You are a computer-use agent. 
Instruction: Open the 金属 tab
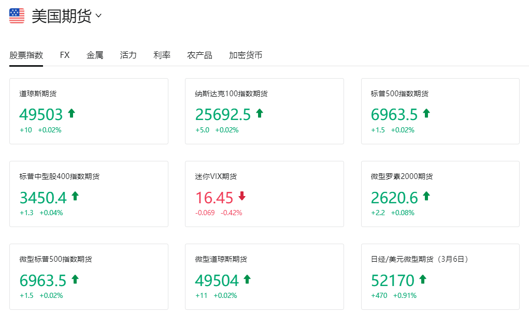point(94,55)
